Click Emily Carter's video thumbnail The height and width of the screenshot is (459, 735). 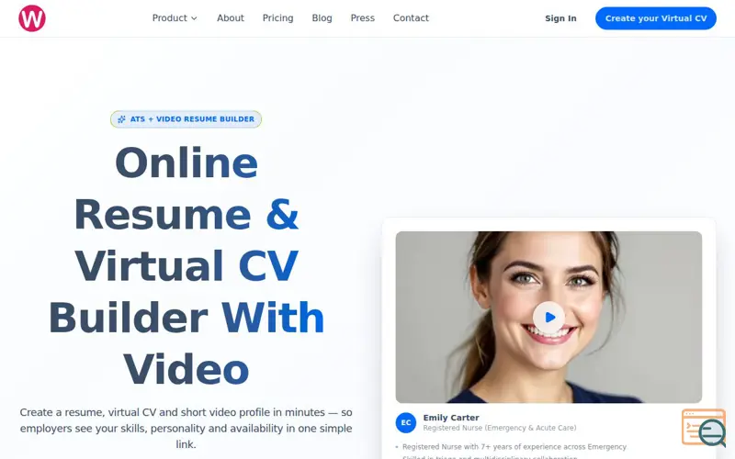click(x=548, y=317)
